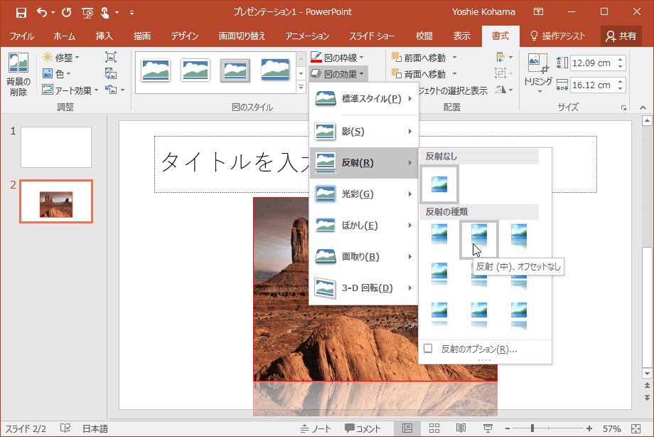The image size is (654, 437).
Task: Click Tell Me (操作アシスト) box
Action: 557,36
